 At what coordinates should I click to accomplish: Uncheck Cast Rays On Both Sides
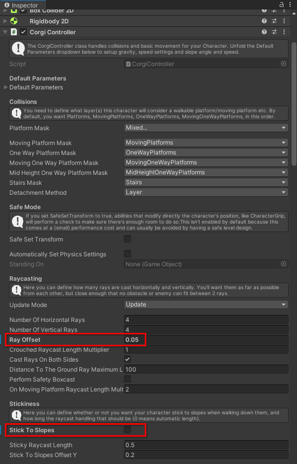pos(127,359)
